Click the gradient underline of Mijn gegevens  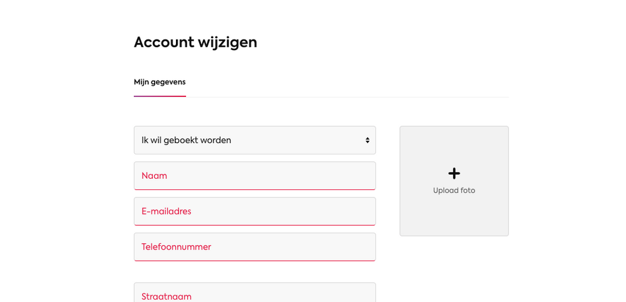click(x=160, y=96)
